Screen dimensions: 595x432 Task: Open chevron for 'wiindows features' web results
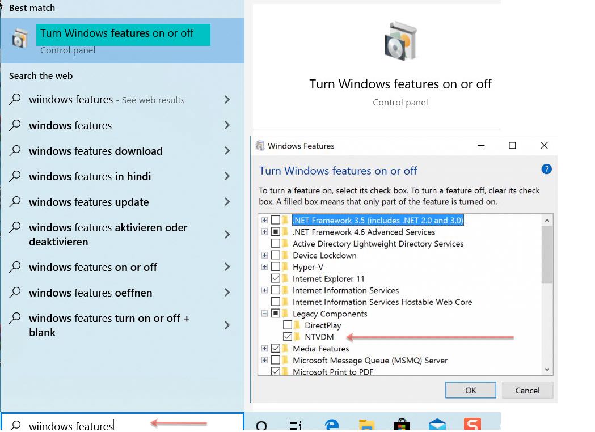click(x=227, y=100)
